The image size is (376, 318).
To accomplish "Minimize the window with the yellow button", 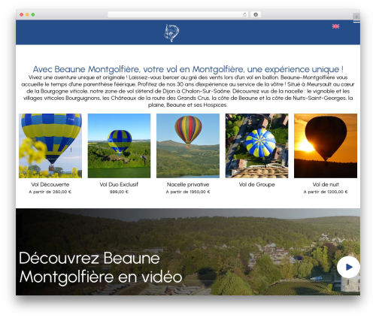I will [x=27, y=15].
